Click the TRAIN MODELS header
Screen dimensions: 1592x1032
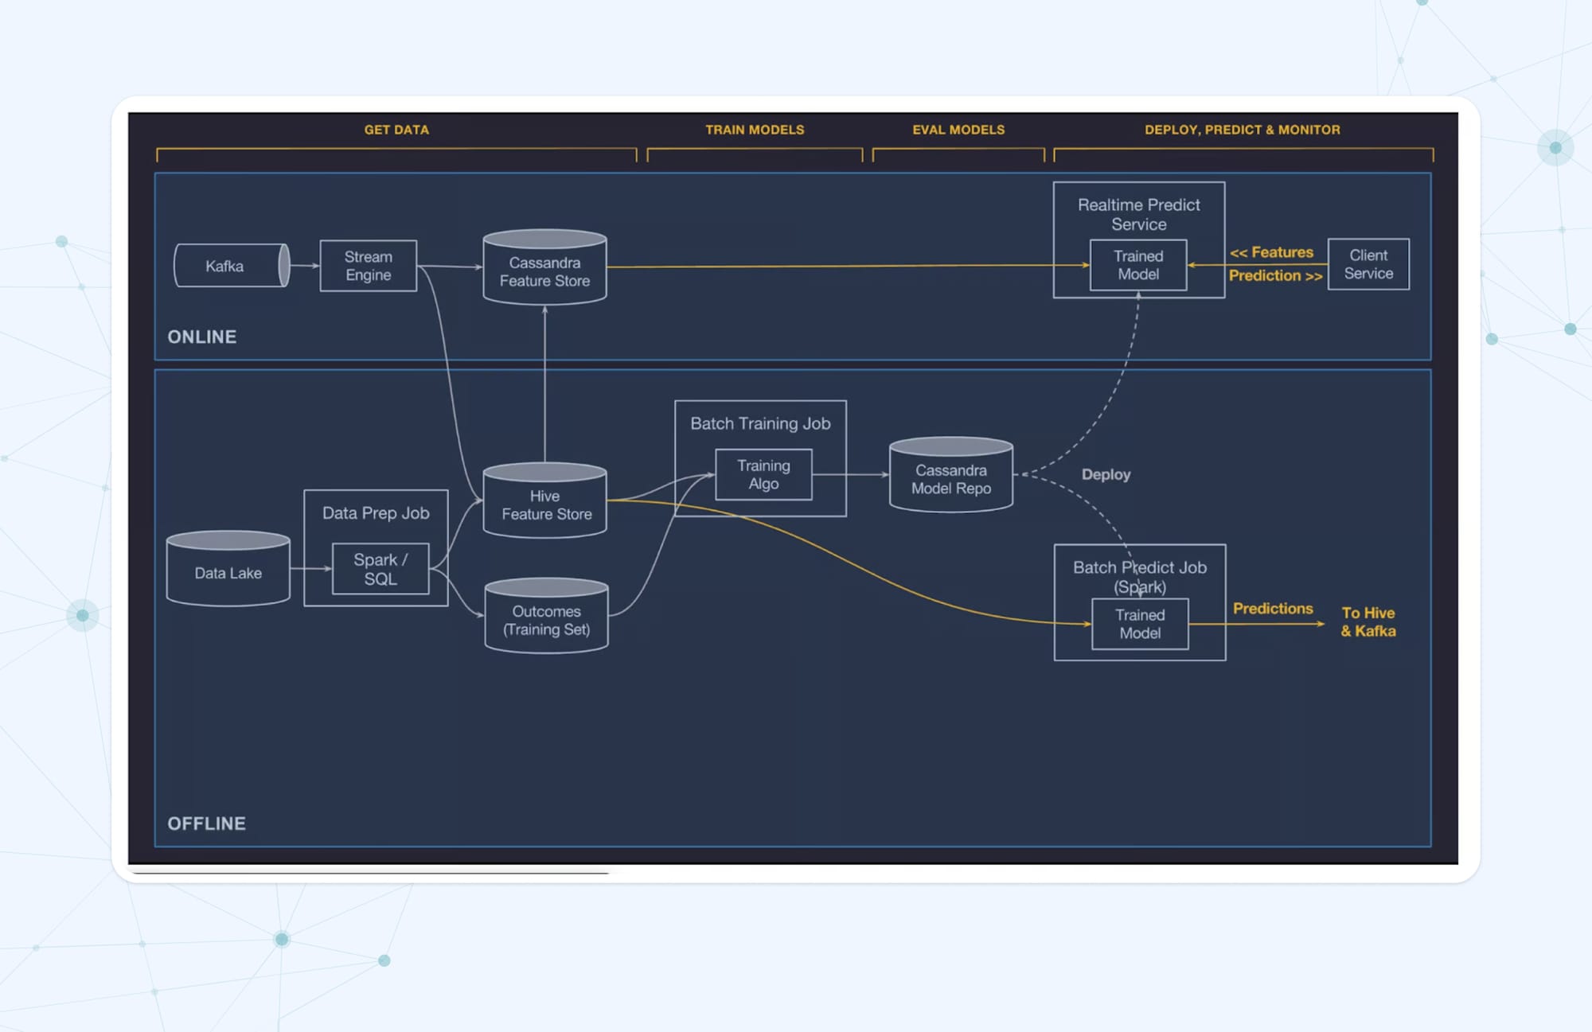[x=755, y=130]
